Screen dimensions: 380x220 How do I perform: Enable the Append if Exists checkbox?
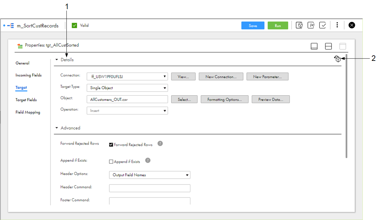click(x=111, y=162)
